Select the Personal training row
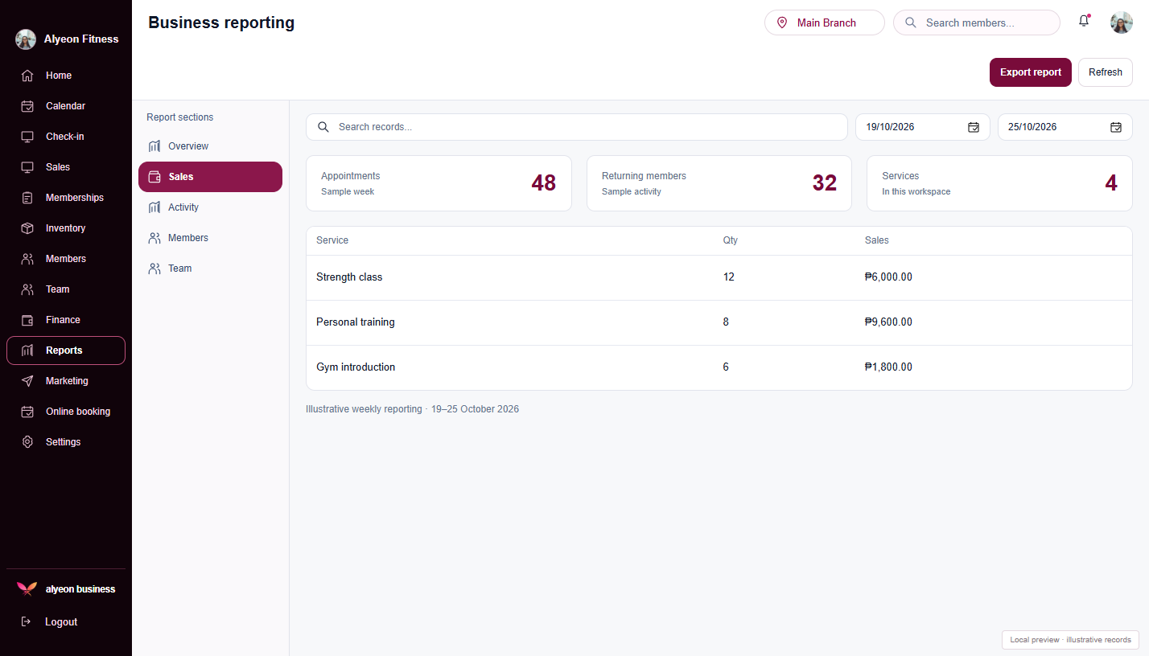 719,322
